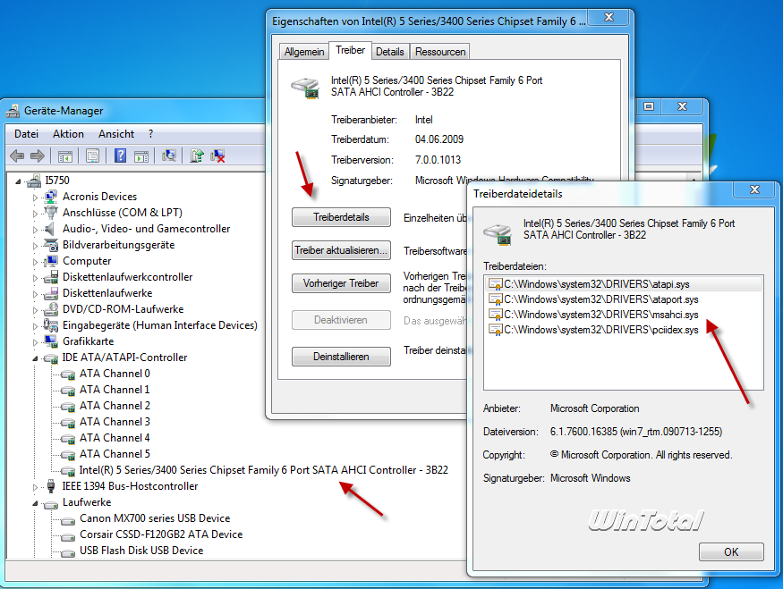Select ATA Channel 5 in device tree
Image resolution: width=783 pixels, height=589 pixels.
tap(115, 454)
